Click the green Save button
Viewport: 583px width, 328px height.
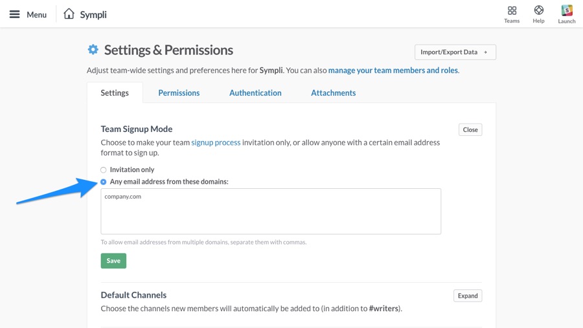pos(113,261)
